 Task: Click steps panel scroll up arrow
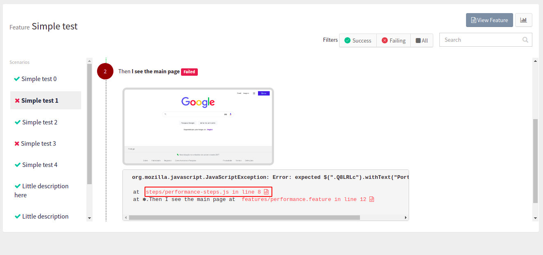tap(535, 61)
